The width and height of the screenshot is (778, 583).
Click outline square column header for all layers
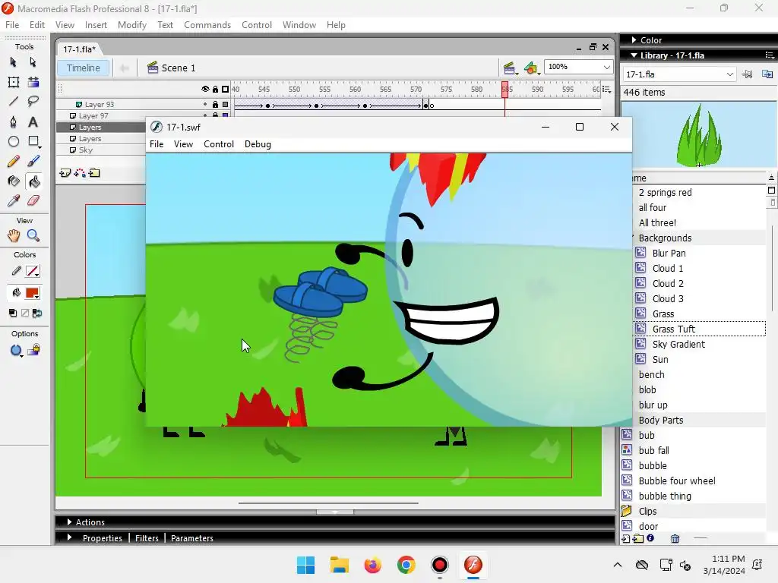[x=225, y=90]
